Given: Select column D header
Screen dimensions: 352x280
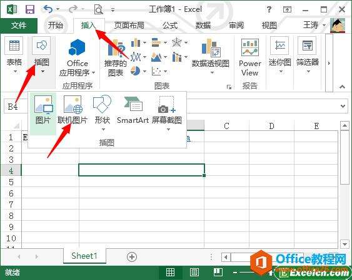Looking at the screenshot, I should [271, 126].
